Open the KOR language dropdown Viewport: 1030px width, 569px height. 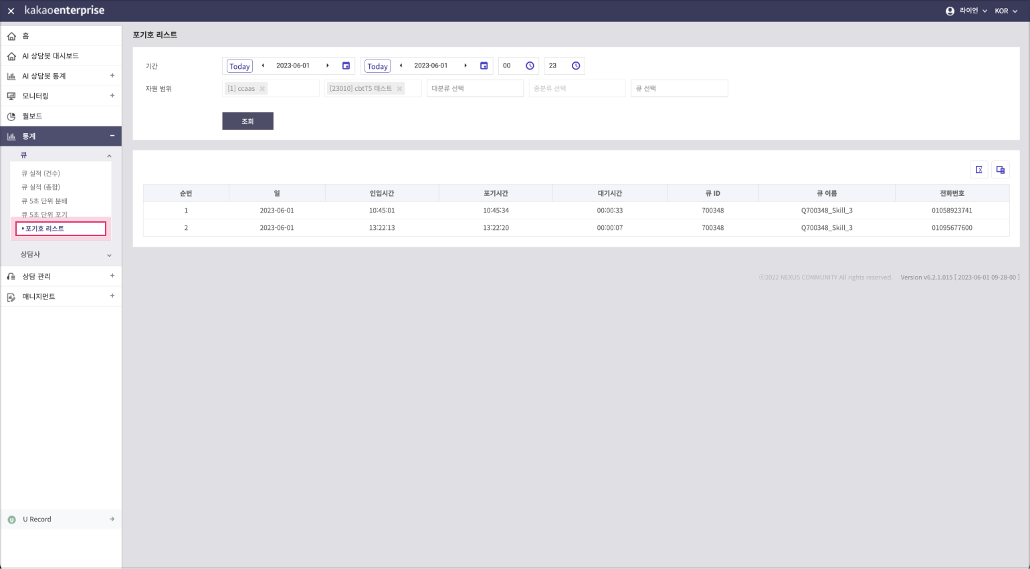(1005, 11)
